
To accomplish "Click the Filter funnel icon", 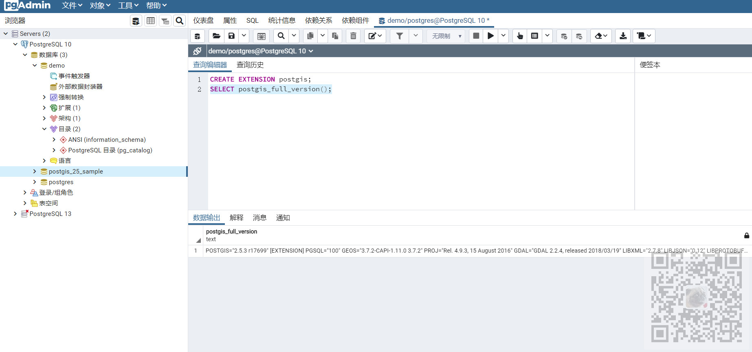I will click(x=400, y=36).
